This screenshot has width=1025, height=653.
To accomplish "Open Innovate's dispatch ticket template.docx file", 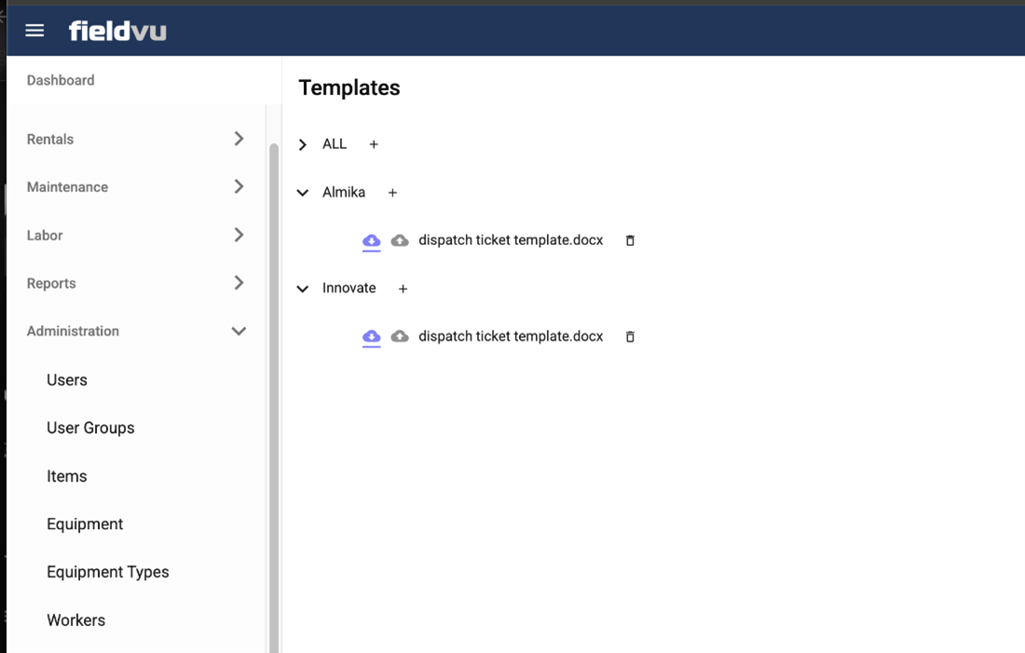I will (x=511, y=336).
